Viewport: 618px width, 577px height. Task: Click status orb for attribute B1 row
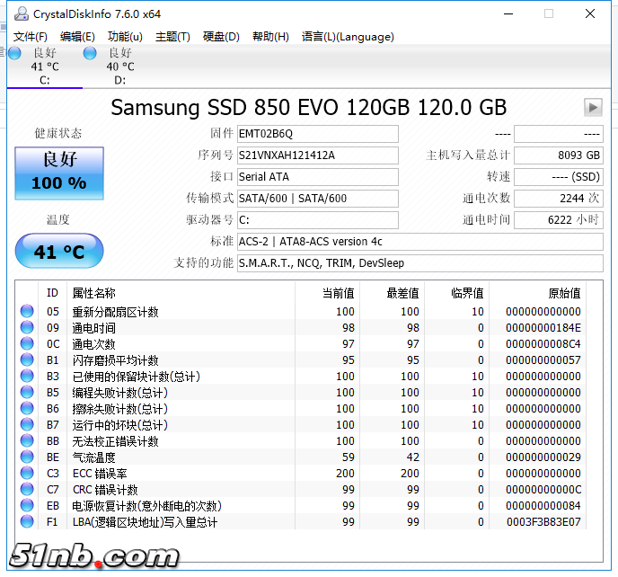[27, 360]
